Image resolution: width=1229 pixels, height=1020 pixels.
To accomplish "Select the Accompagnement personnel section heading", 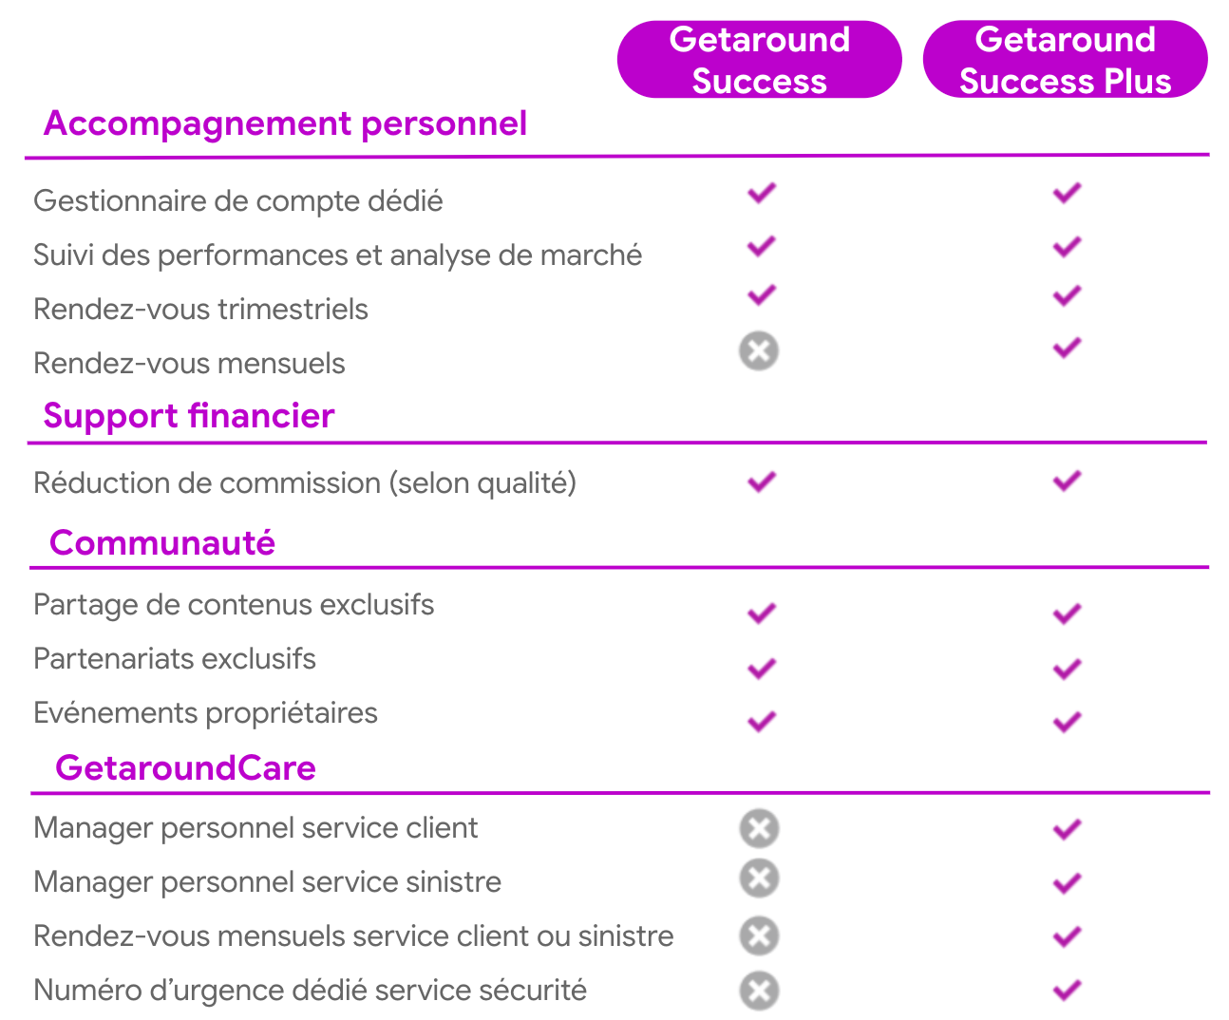I will point(285,123).
